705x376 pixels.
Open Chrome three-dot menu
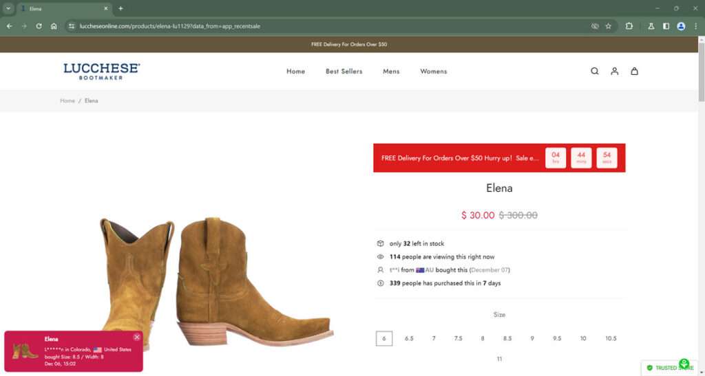tap(695, 26)
